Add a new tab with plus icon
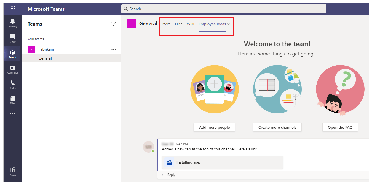 coord(238,24)
